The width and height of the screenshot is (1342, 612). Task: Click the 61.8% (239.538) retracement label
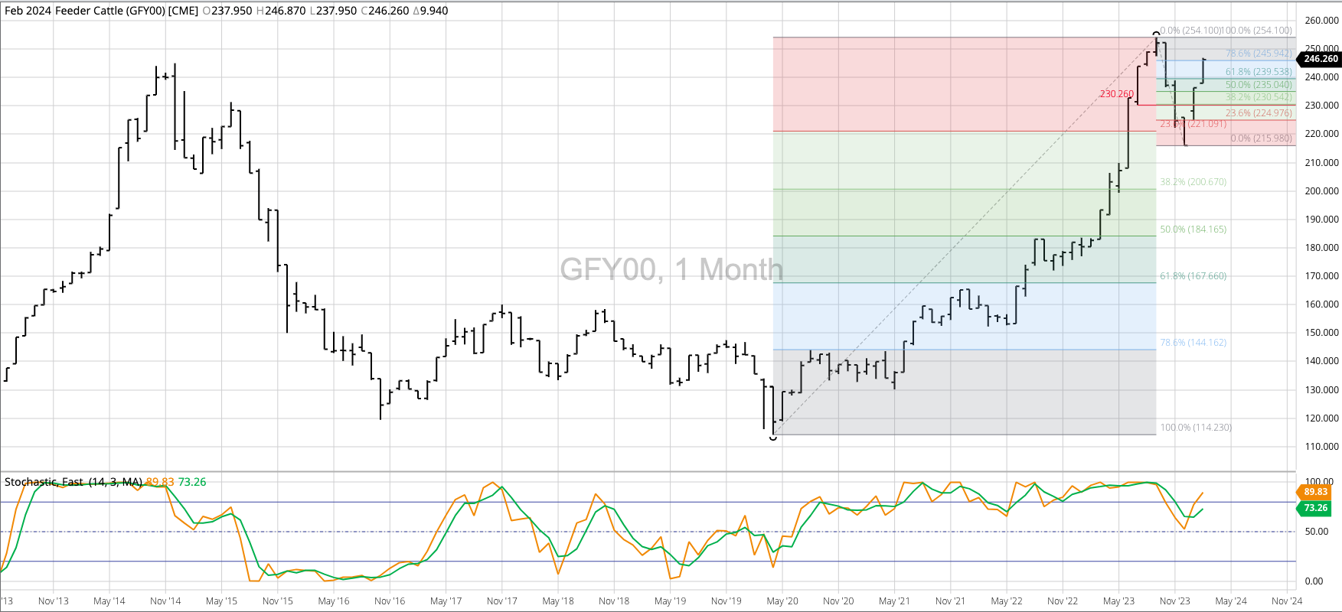pyautogui.click(x=1258, y=72)
